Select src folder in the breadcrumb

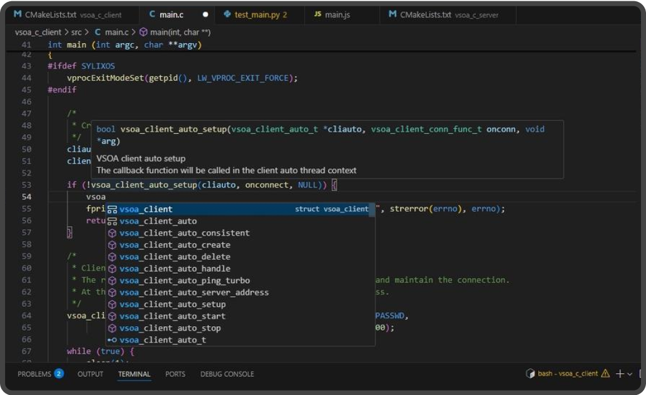[x=76, y=32]
